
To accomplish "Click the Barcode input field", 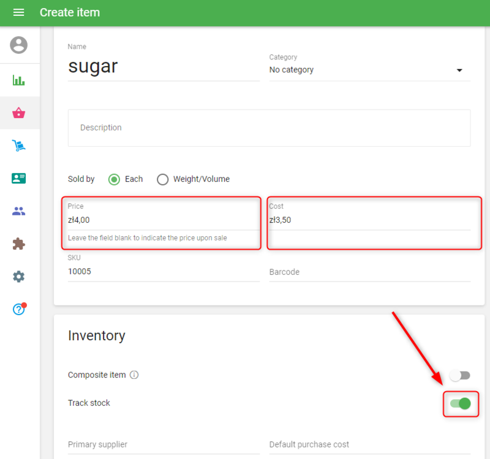I will click(369, 272).
